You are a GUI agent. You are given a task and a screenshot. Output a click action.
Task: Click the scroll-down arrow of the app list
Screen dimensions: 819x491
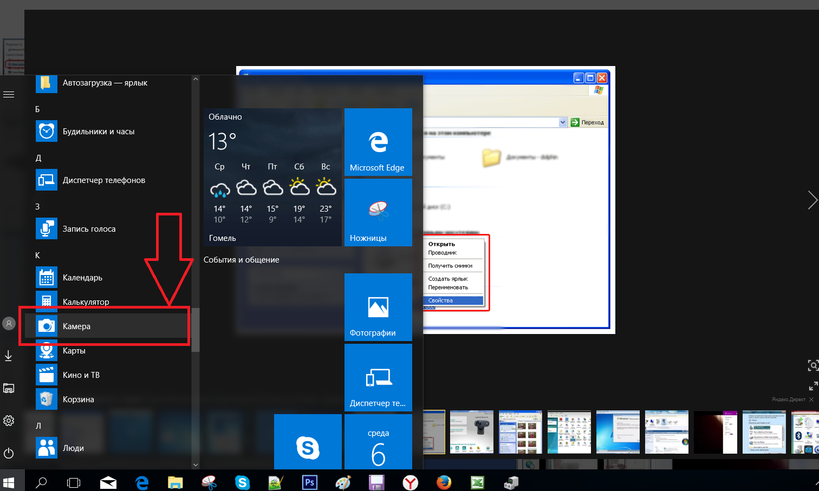pyautogui.click(x=196, y=464)
